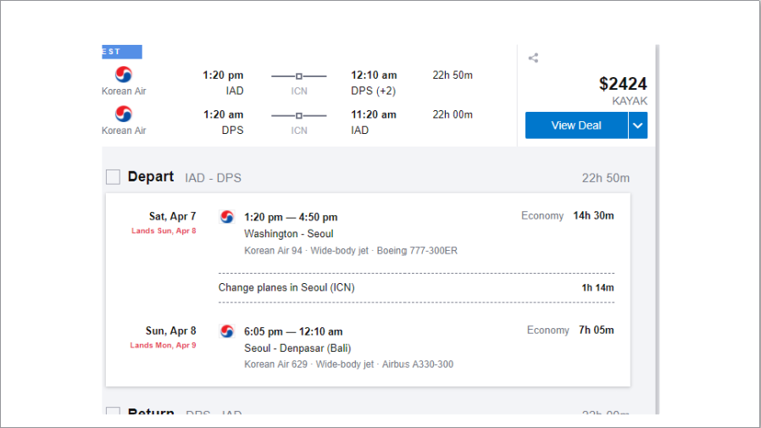Click the ICN stop marker on return row
Viewport: 761px width, 428px height.
pyautogui.click(x=298, y=115)
